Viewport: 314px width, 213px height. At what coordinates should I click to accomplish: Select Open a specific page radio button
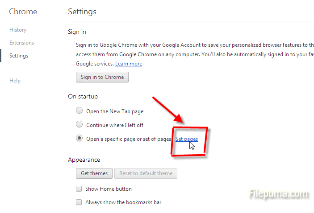pyautogui.click(x=79, y=139)
